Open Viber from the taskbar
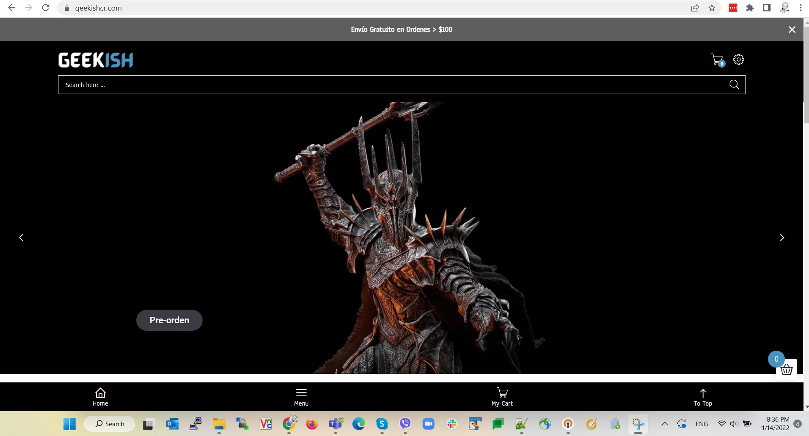Image resolution: width=809 pixels, height=436 pixels. click(405, 424)
